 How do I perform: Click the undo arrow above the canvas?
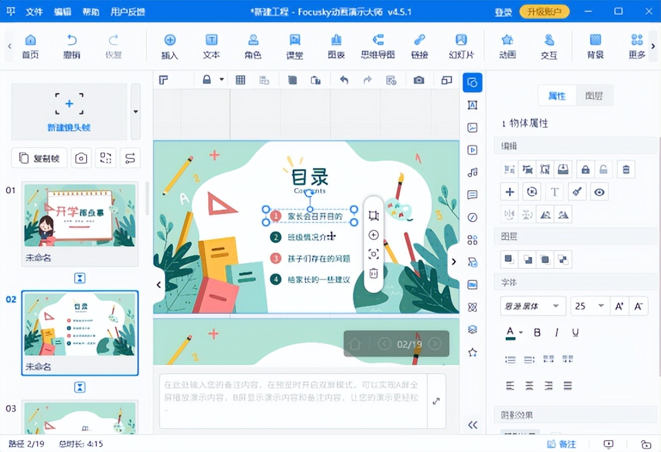click(344, 79)
